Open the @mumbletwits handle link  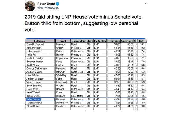[48, 8]
